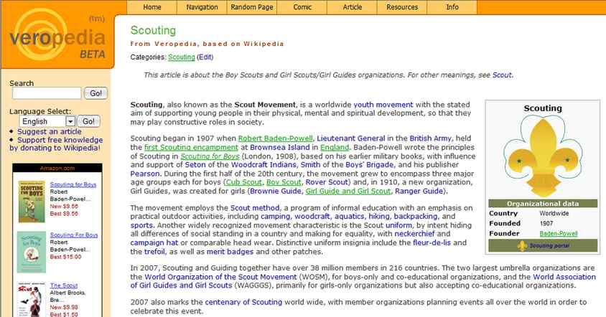Open the Navigation menu tab
This screenshot has height=317, width=606.
pos(202,7)
